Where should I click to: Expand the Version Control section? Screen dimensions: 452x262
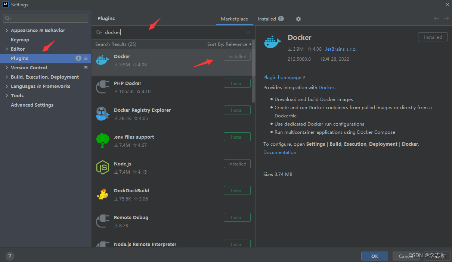click(x=7, y=68)
